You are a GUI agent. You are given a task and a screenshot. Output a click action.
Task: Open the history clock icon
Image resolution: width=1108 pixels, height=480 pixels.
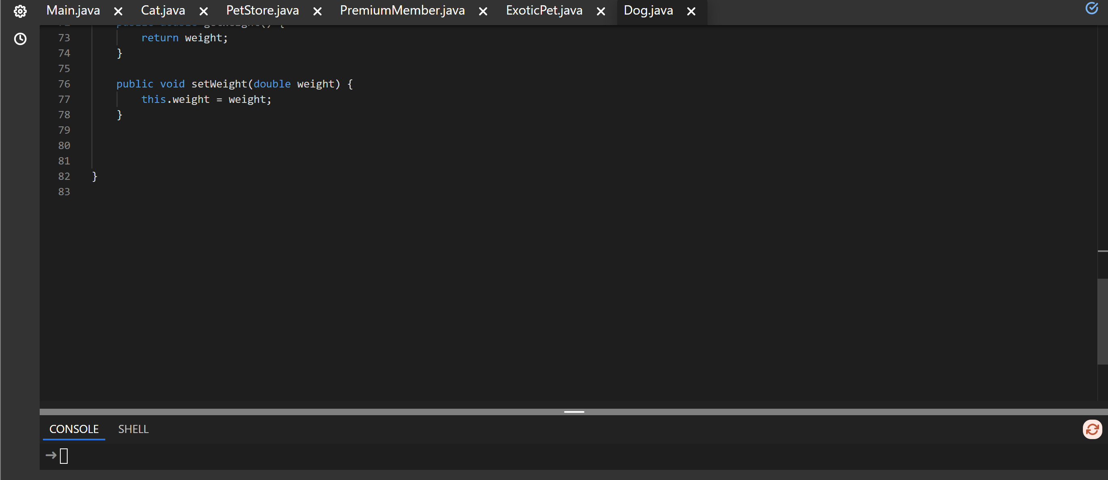tap(20, 39)
